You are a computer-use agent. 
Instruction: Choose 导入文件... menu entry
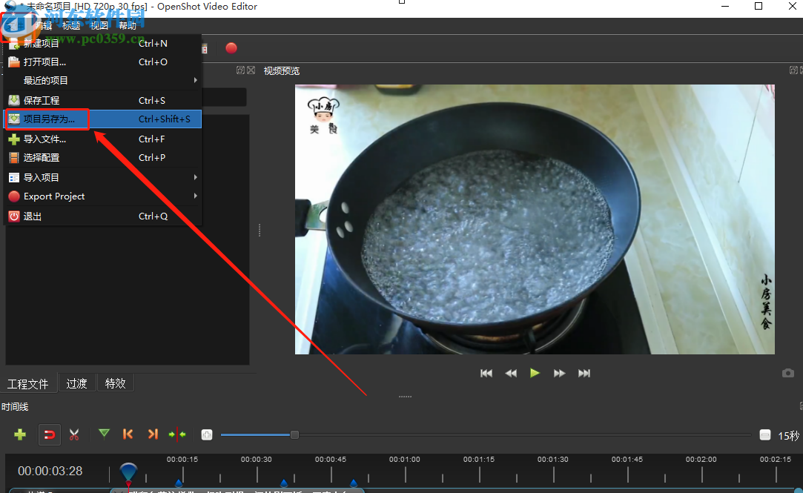(44, 139)
